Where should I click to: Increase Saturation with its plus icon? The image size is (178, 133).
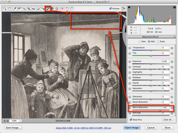coord(172,89)
